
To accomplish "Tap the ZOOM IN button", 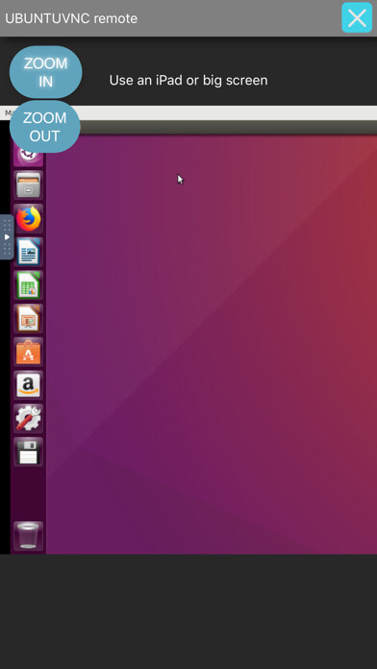I will click(46, 72).
